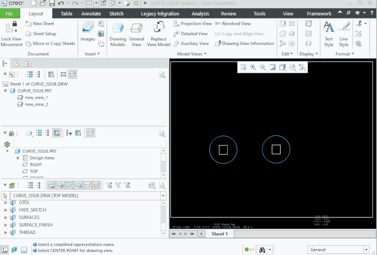Click the layer tree vertical scrollbar
Image resolution: width=377 pixels, height=255 pixels.
[x=163, y=218]
